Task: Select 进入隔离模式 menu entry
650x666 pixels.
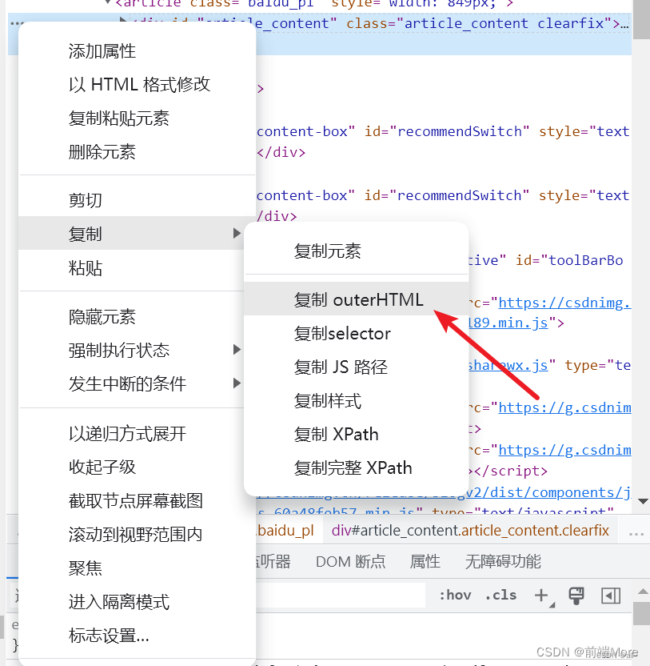Action: tap(137, 601)
